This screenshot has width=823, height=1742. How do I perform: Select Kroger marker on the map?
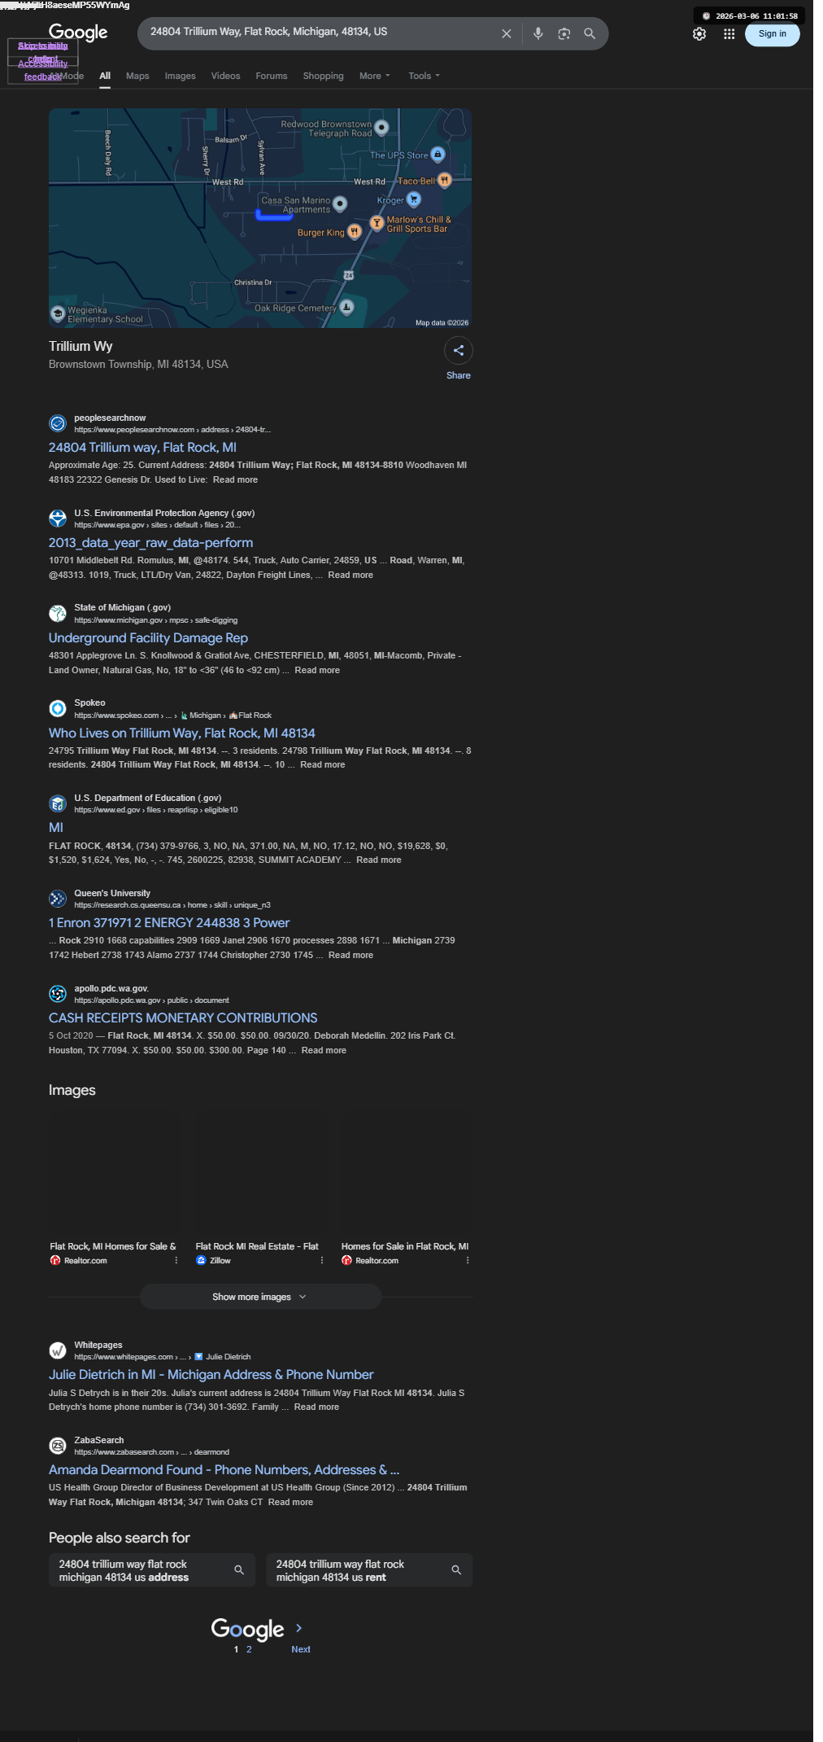coord(414,199)
